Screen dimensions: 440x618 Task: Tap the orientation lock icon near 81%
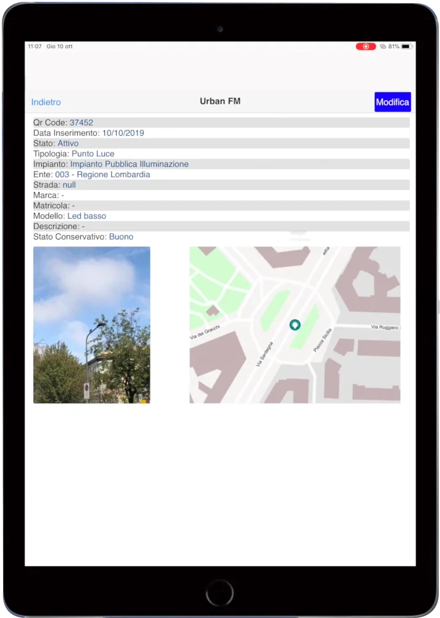click(x=383, y=46)
